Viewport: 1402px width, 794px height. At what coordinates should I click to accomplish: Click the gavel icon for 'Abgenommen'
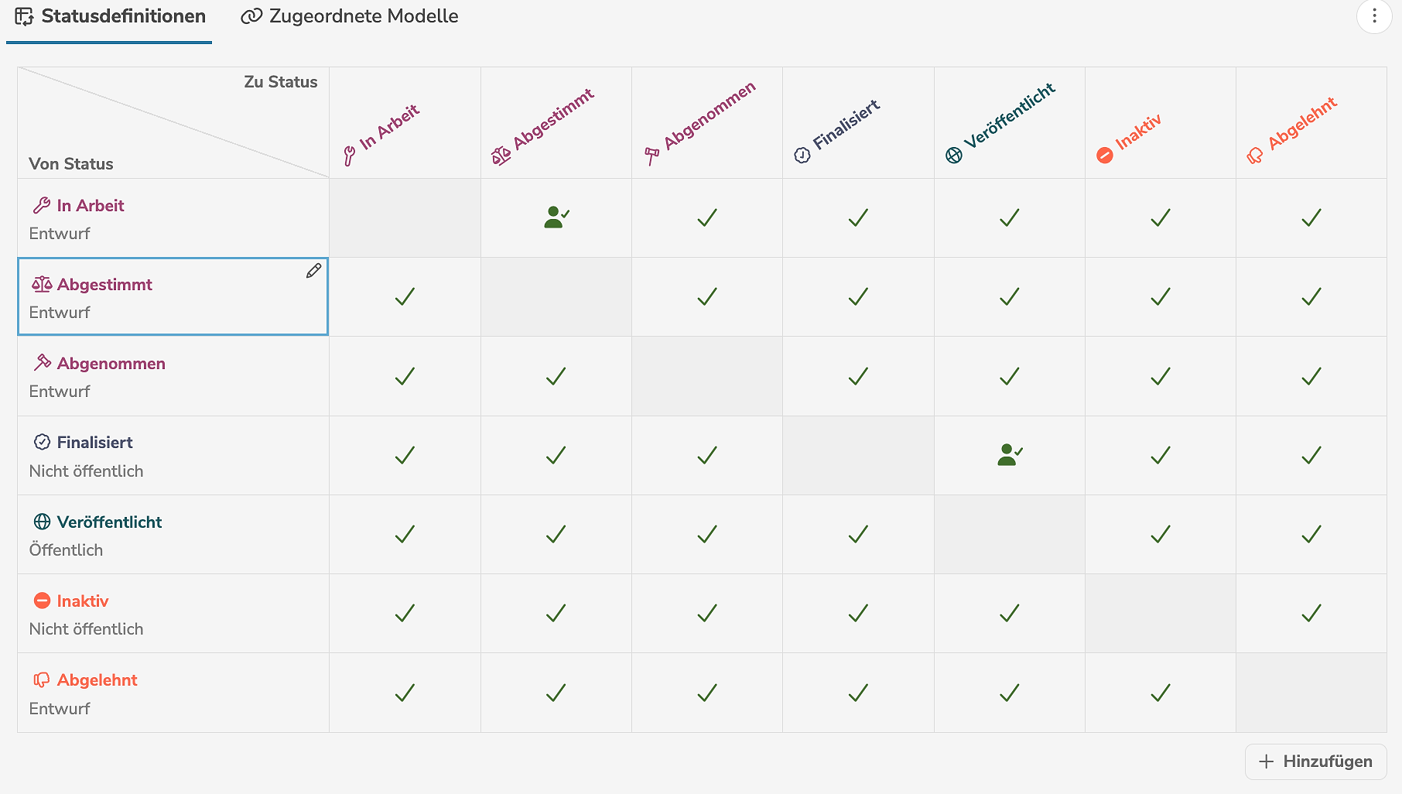click(42, 362)
